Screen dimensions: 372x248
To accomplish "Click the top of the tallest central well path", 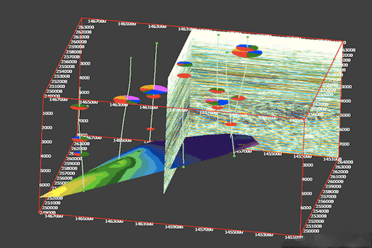I will pyautogui.click(x=157, y=43).
